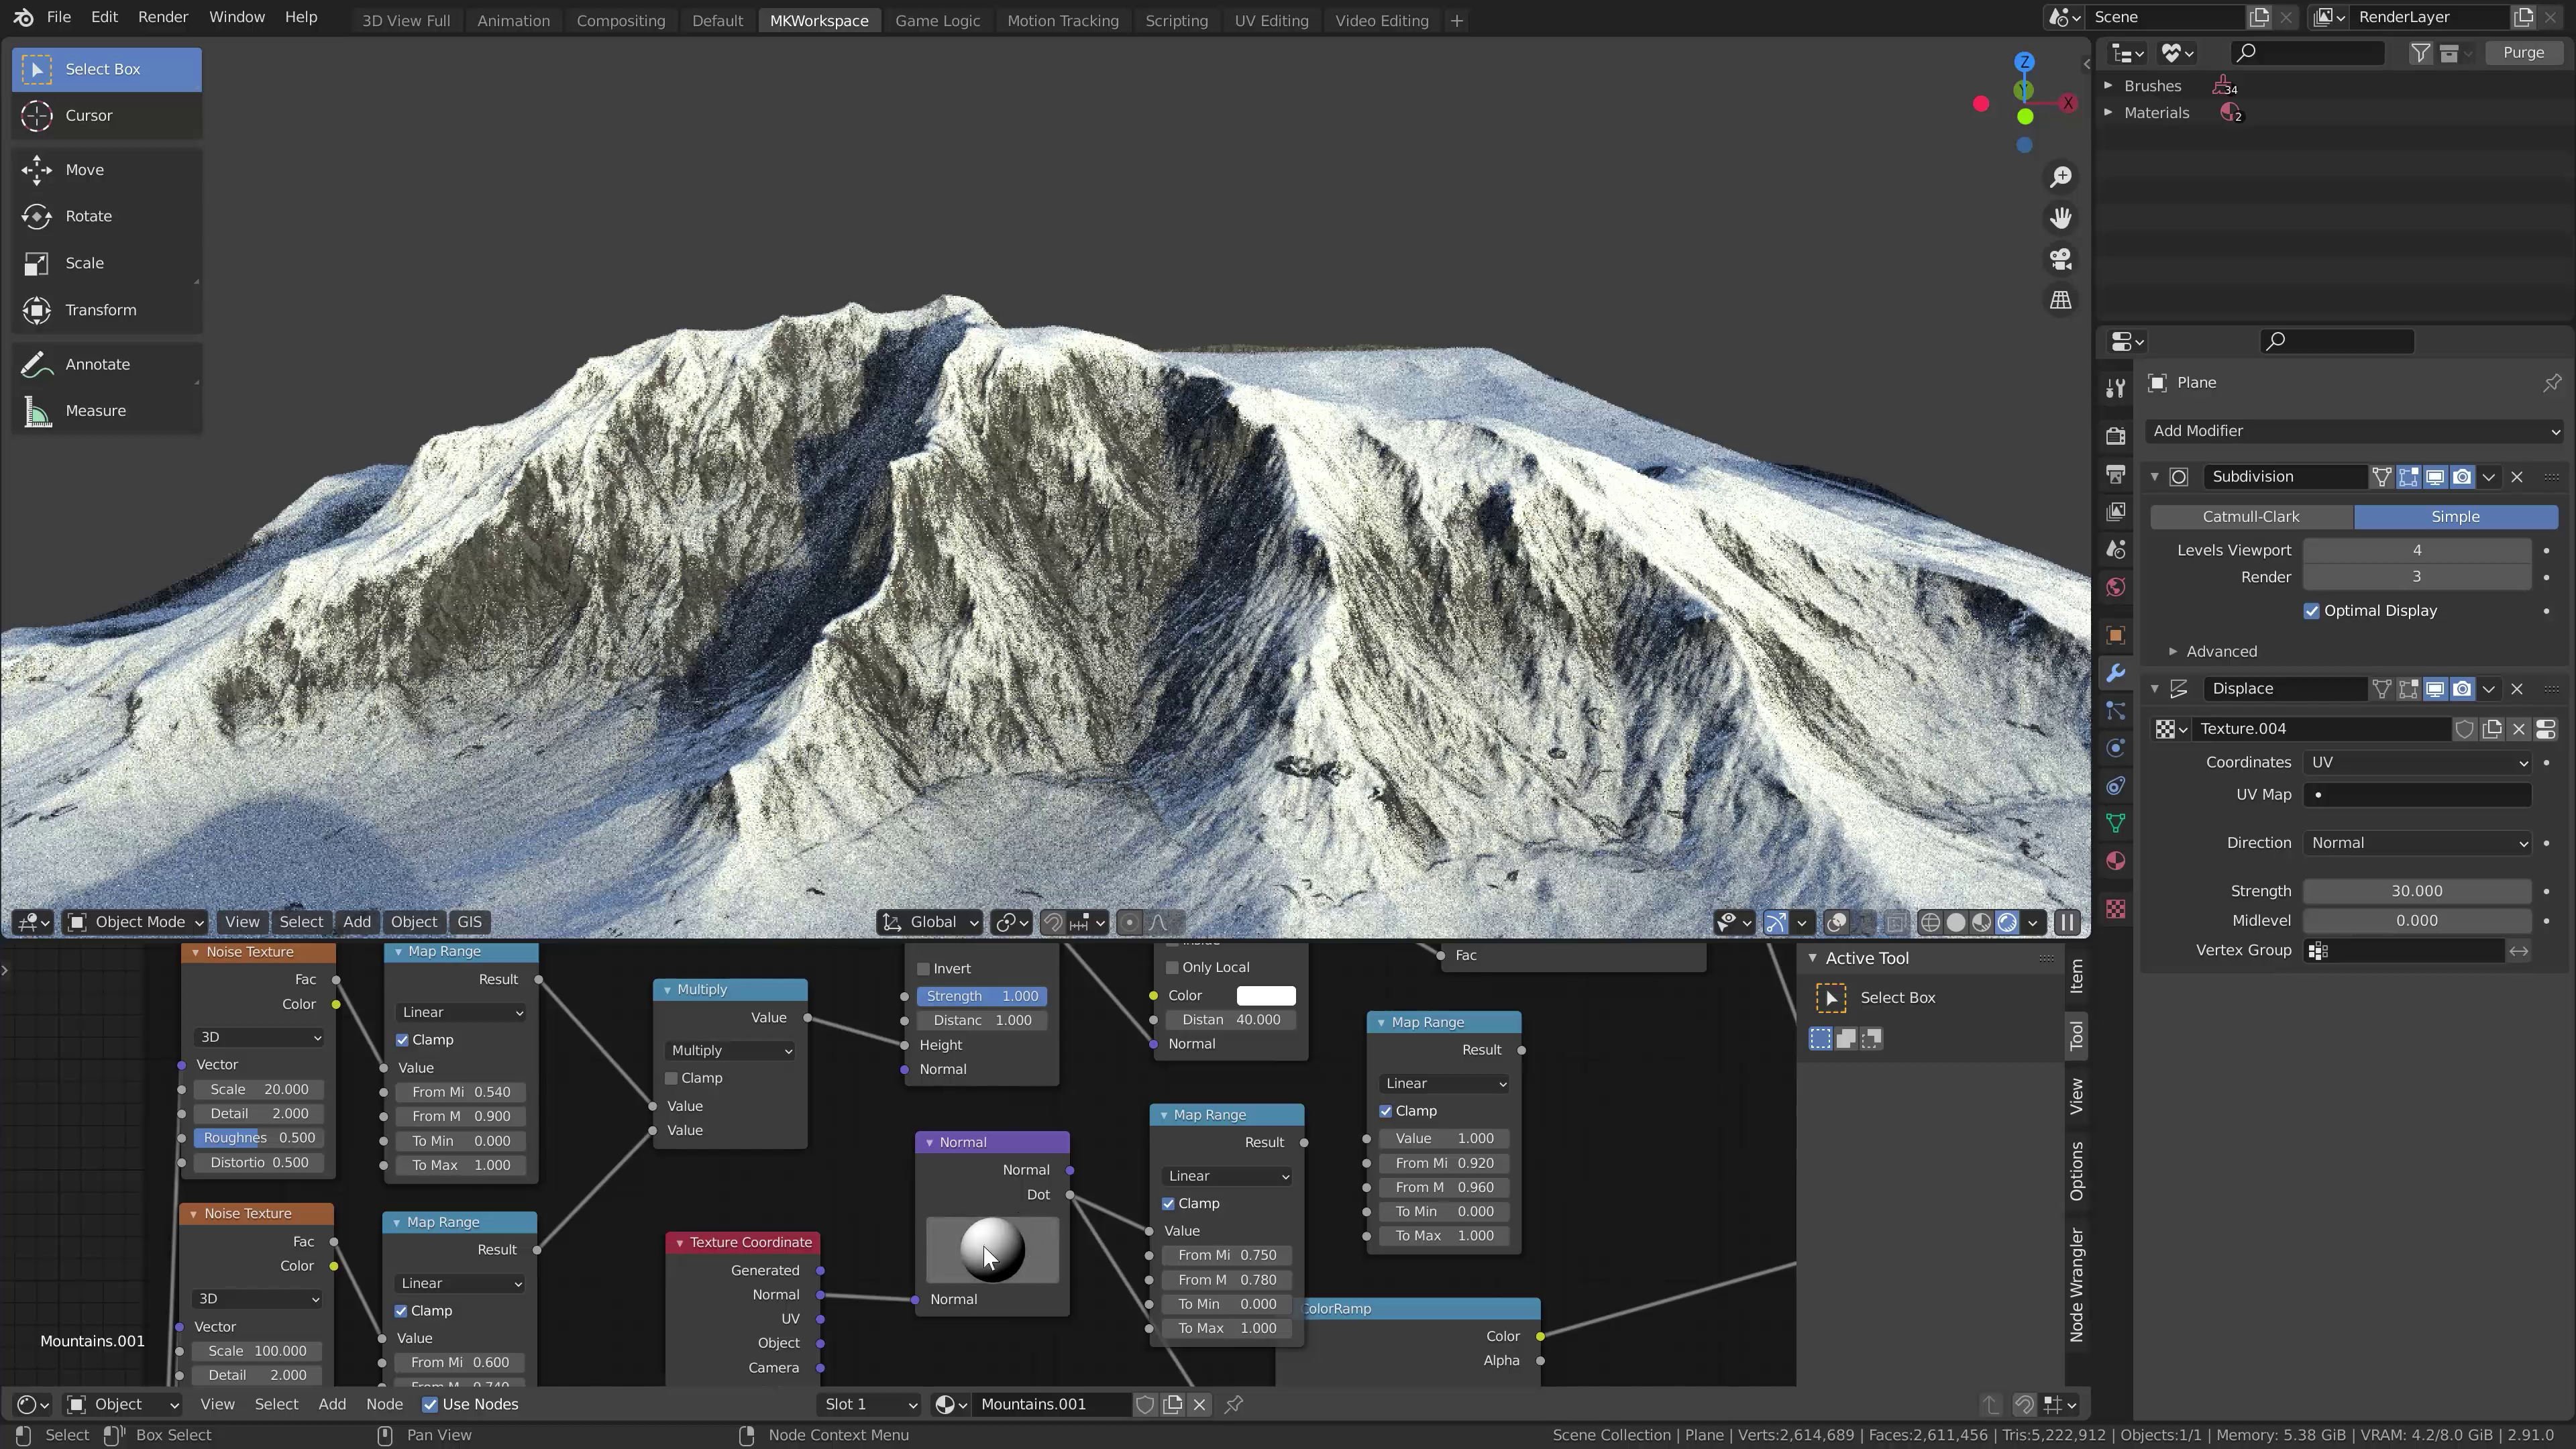The image size is (2576, 1449).
Task: Choose Simple subdivision type
Action: point(2456,517)
